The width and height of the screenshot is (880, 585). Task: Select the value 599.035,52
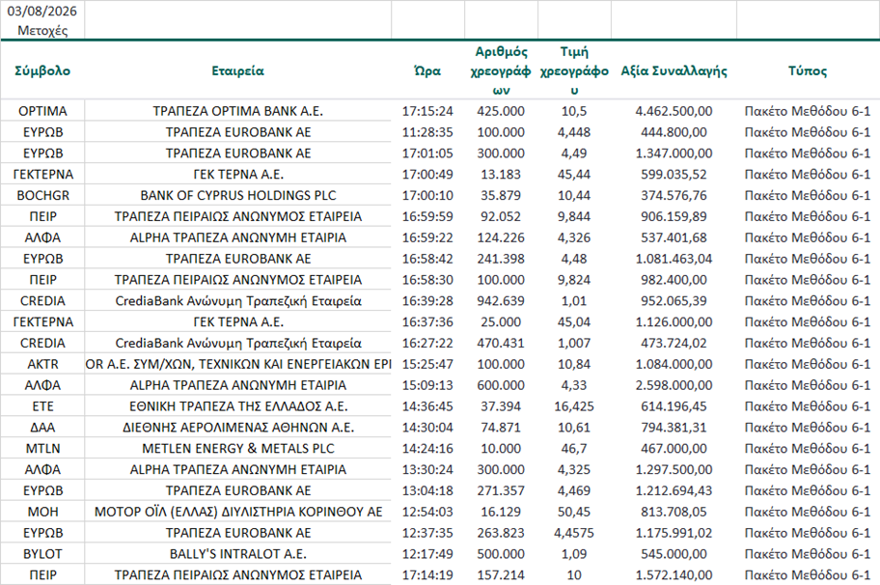tap(674, 175)
